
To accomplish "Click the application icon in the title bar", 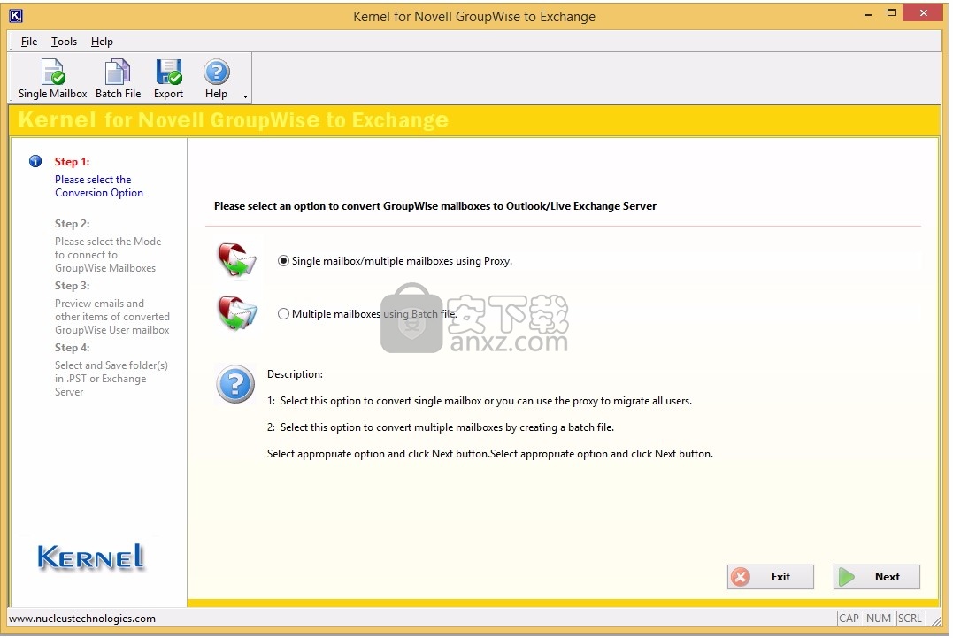I will (15, 16).
